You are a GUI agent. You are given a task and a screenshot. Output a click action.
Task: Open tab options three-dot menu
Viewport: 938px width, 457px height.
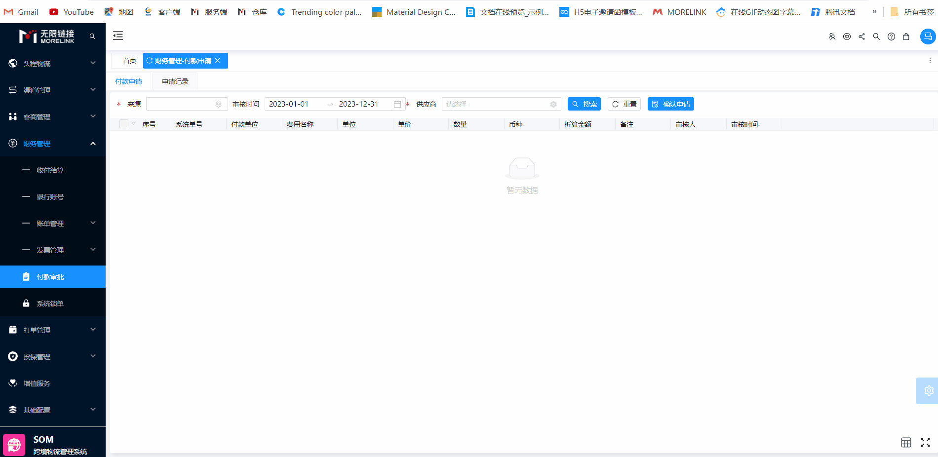pos(930,61)
